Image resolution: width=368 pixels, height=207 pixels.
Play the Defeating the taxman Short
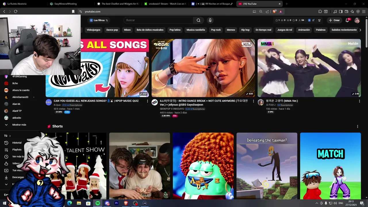click(x=267, y=166)
